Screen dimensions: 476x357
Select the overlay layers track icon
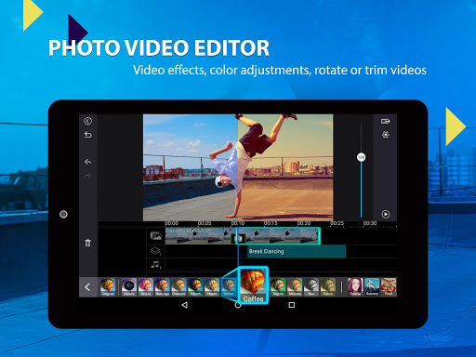click(155, 251)
